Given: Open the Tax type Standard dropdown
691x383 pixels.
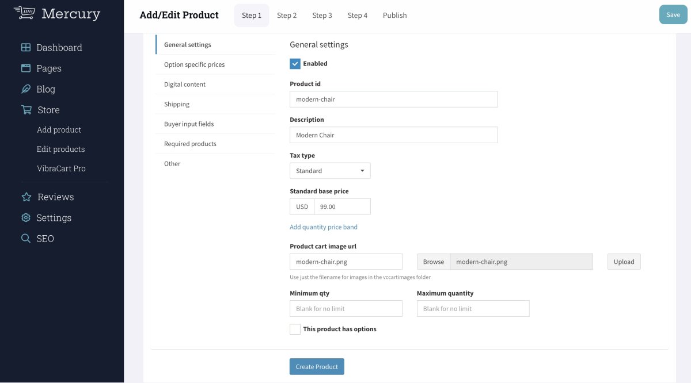Looking at the screenshot, I should (x=330, y=171).
